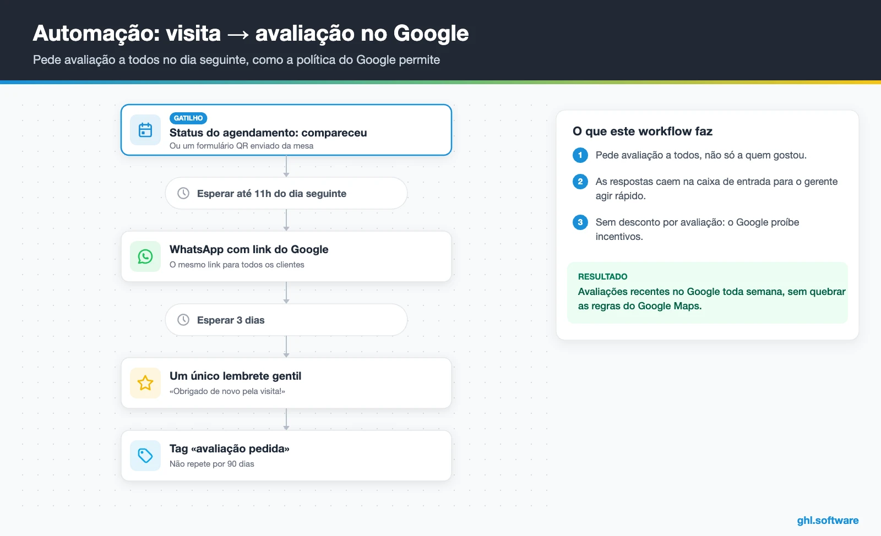Open the ghl.software link
Viewport: 881px width, 536px height.
point(828,520)
